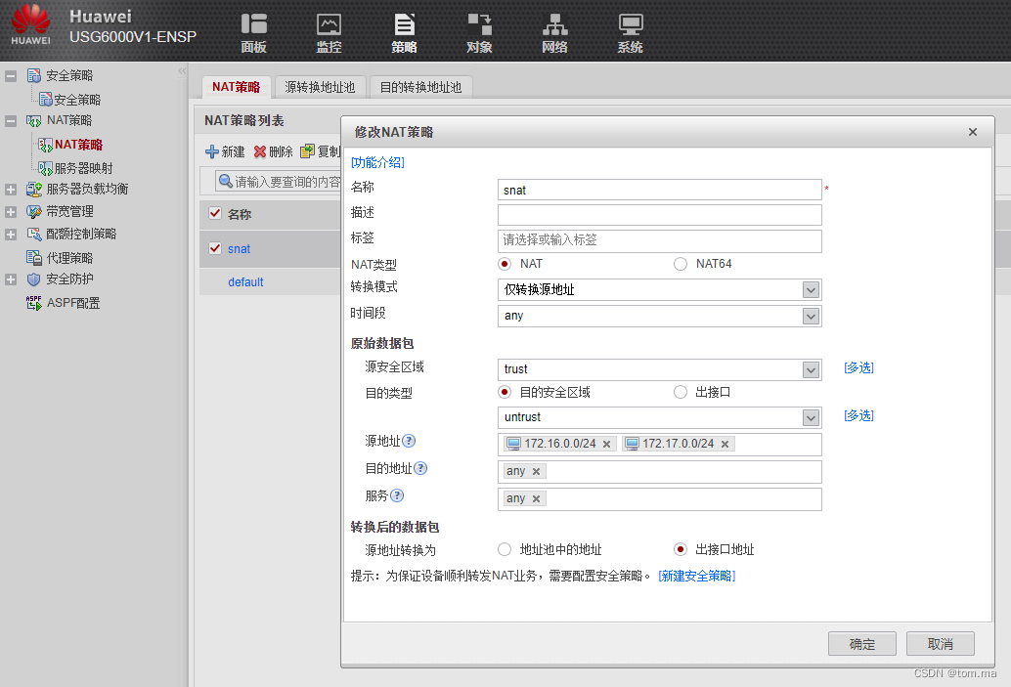Open the snat policy link in list
1011x687 pixels.
click(239, 249)
